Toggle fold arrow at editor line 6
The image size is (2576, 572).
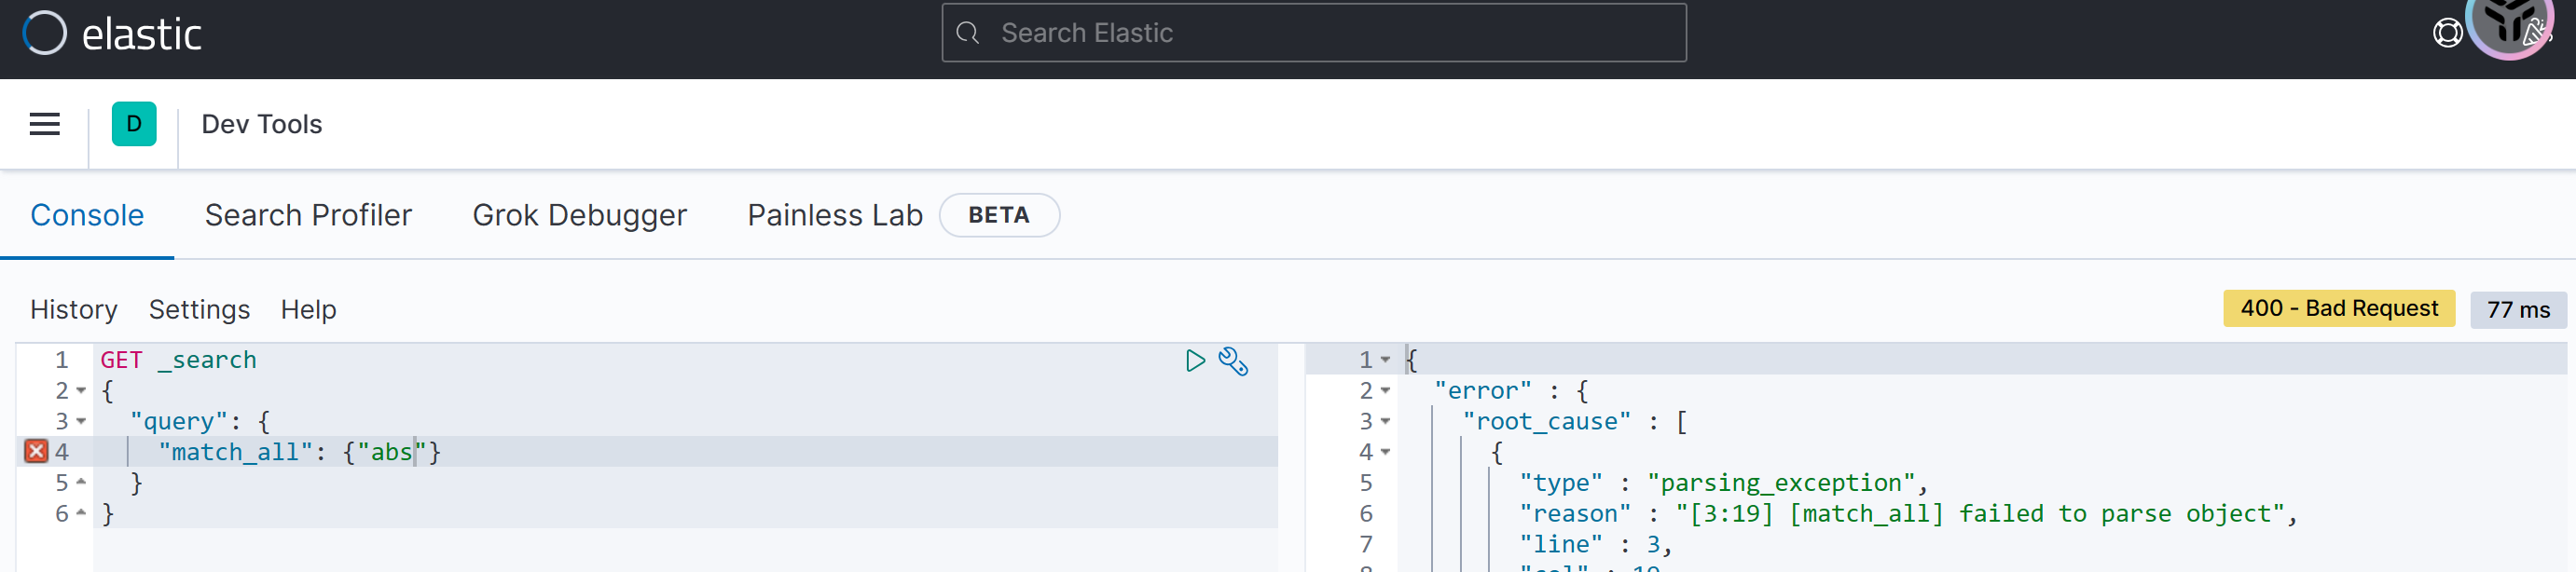click(81, 514)
